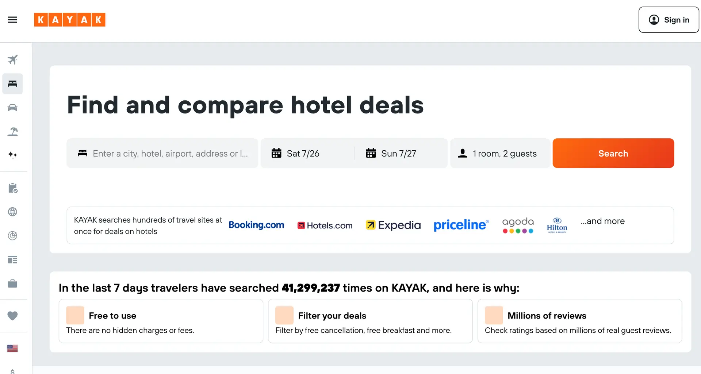Open flight tracker radar icon
This screenshot has height=374, width=701.
pyautogui.click(x=12, y=236)
